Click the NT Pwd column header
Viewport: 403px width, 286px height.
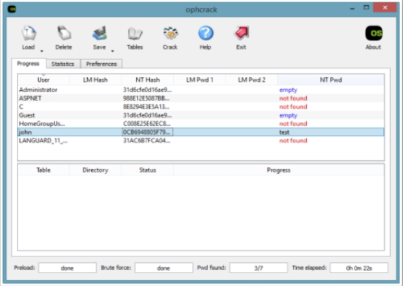[x=331, y=80]
